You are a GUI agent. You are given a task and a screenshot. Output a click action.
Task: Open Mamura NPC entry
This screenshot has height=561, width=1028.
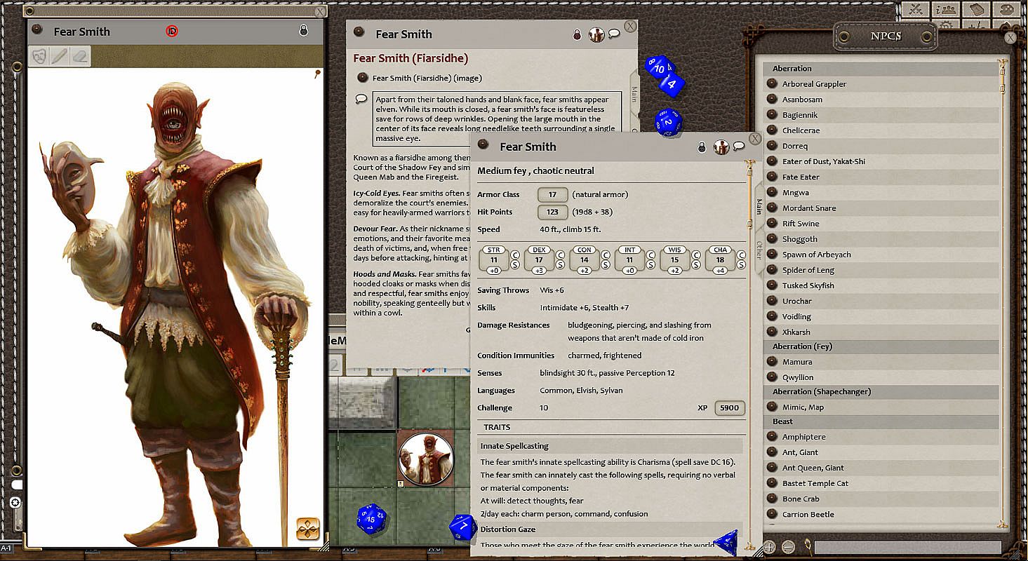pyautogui.click(x=881, y=362)
